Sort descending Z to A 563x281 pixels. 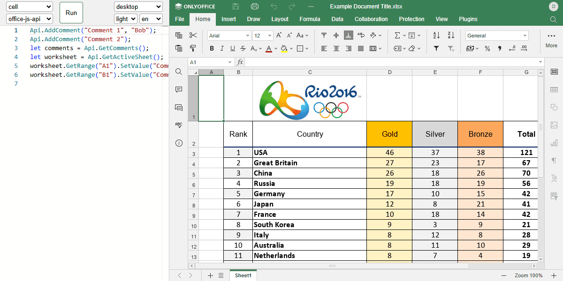point(451,36)
